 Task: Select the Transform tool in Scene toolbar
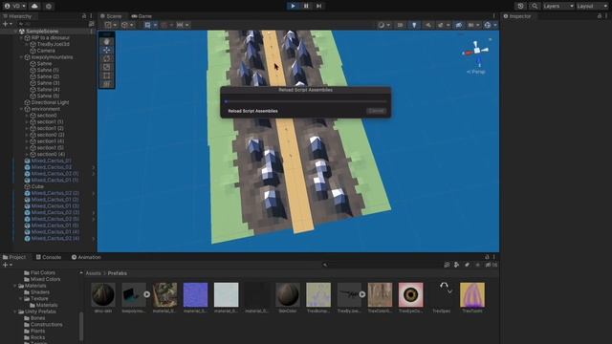106,84
